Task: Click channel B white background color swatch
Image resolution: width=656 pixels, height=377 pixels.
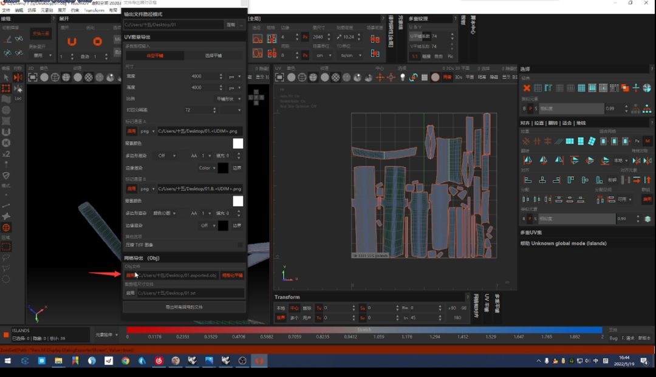Action: (237, 201)
